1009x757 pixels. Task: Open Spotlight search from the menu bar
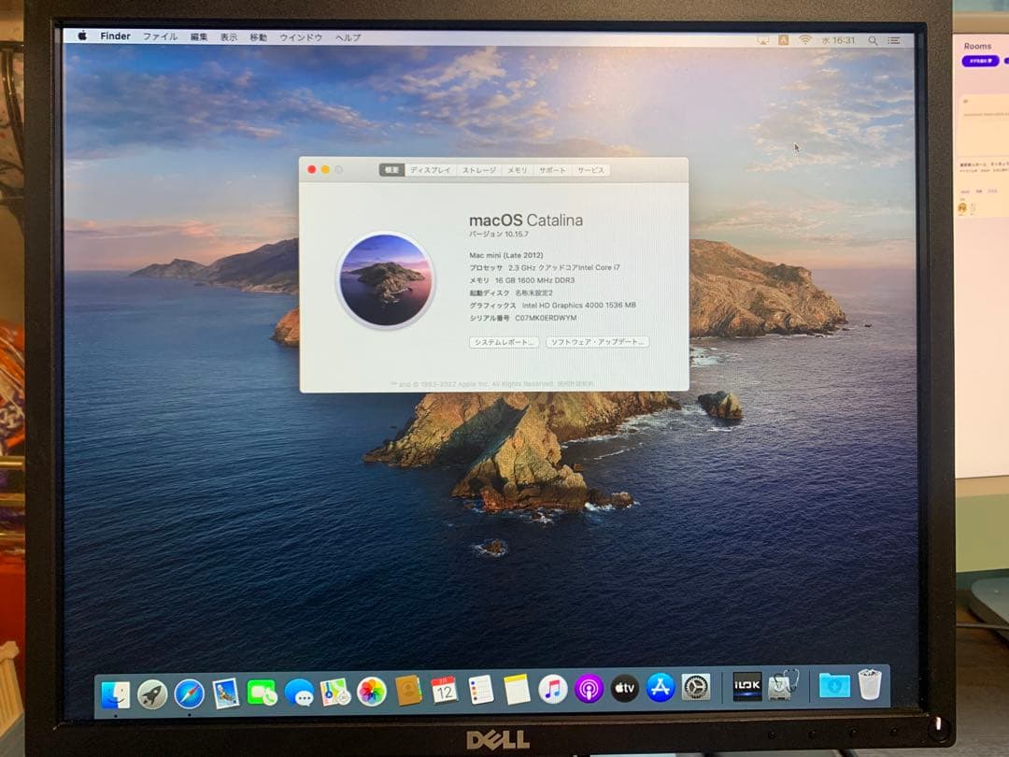[x=872, y=40]
